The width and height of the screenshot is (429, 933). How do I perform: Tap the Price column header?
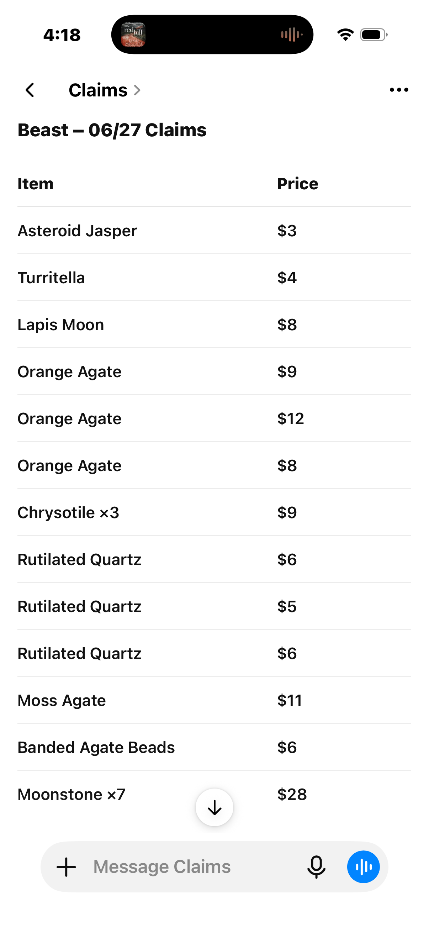[298, 184]
